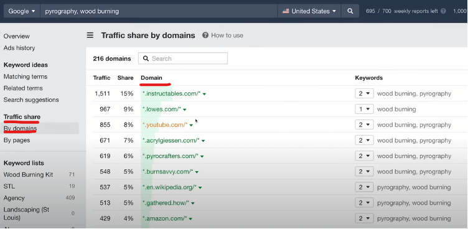The image size is (468, 229).
Task: Open the *.amazon.com/* domain link
Action: pyautogui.click(x=164, y=218)
